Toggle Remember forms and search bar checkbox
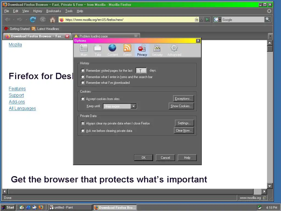The height and width of the screenshot is (211, 281). click(83, 77)
